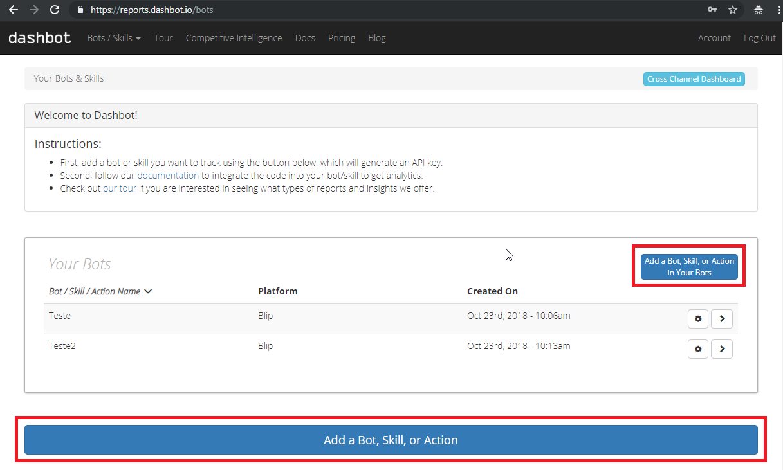Click Blip platform in the Teste2 row
This screenshot has width=783, height=470.
tap(265, 346)
